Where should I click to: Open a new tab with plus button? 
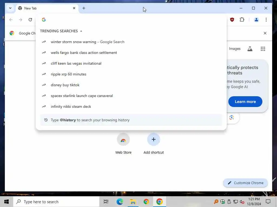[x=84, y=8]
